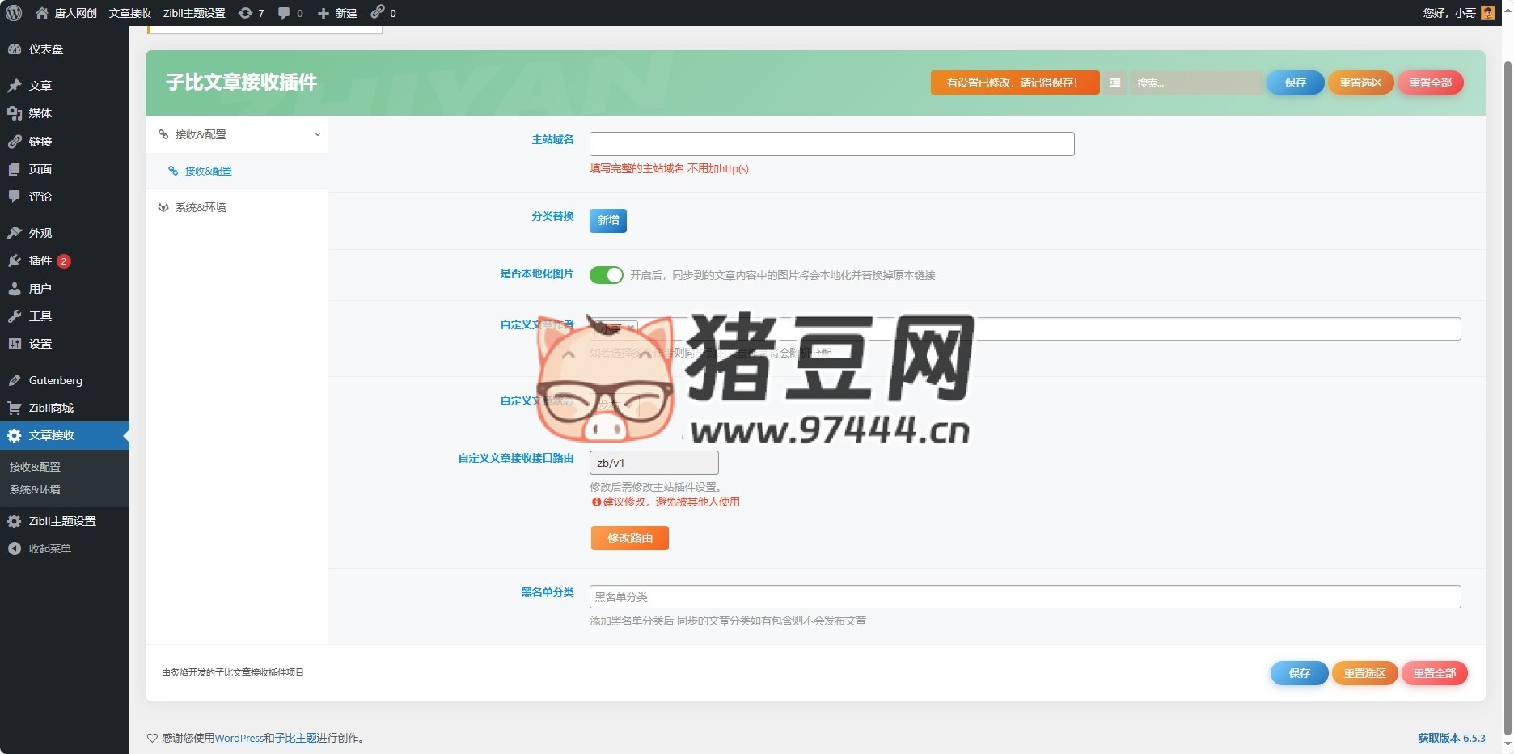This screenshot has width=1514, height=754.
Task: Toggle the 是否本地化图片 switch off
Action: coord(606,275)
